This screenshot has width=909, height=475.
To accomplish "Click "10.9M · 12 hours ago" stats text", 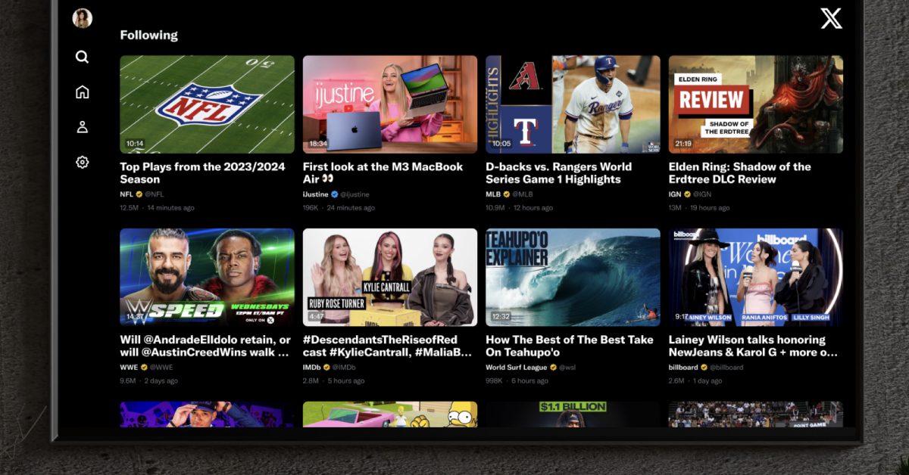I will 519,208.
